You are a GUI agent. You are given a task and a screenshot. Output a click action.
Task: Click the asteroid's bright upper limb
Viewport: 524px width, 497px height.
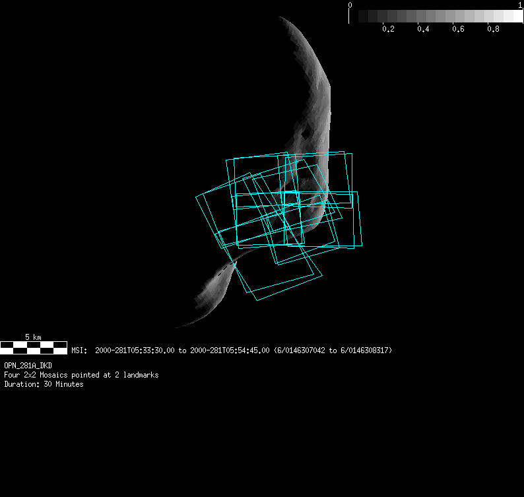(x=310, y=53)
